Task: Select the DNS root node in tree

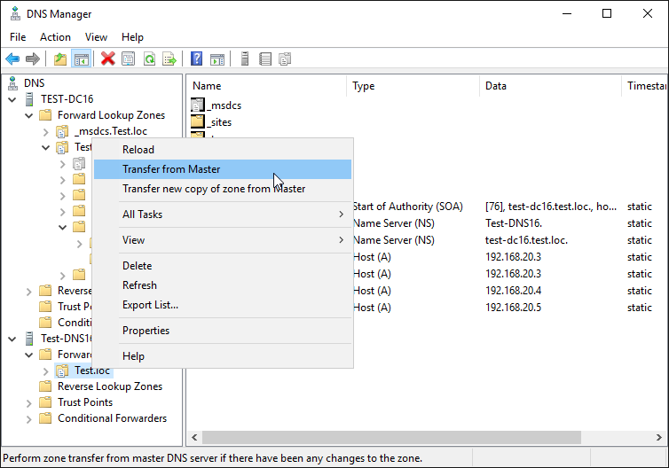Action: click(34, 82)
